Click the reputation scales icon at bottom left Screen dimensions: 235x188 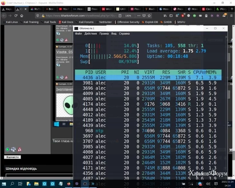[x=13, y=149]
